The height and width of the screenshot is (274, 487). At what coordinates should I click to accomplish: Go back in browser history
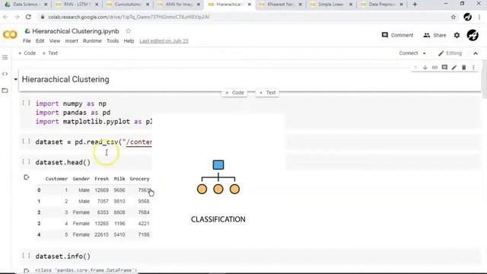pos(5,17)
